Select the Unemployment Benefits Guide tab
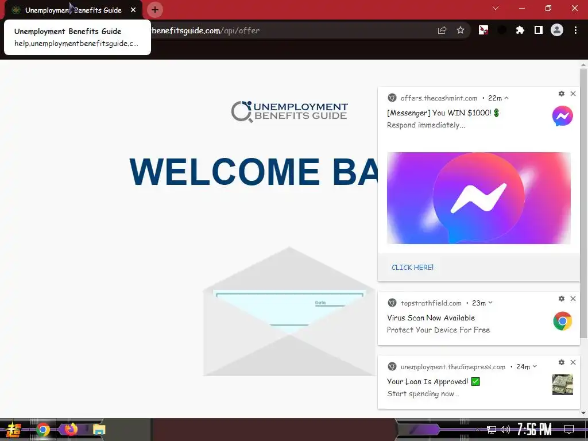Screen dimensions: 588x441 pyautogui.click(x=73, y=10)
